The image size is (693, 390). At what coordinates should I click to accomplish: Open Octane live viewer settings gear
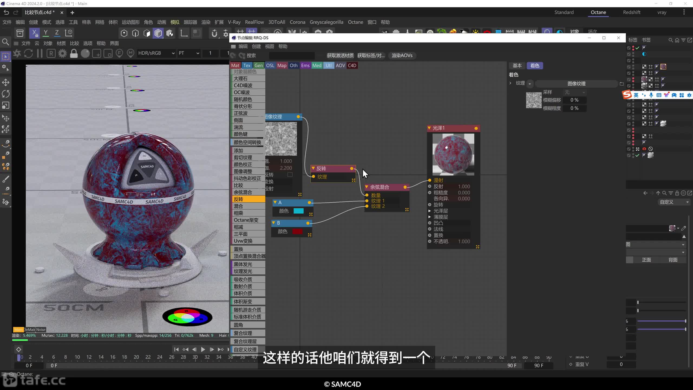point(63,53)
